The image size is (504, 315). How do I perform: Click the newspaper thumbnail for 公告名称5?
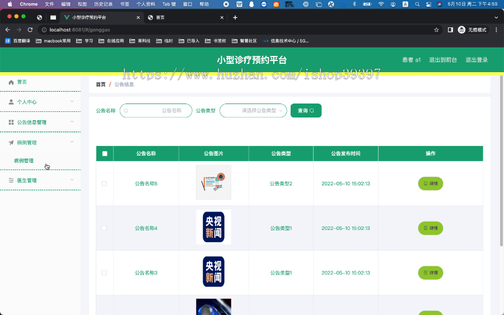[x=213, y=182]
